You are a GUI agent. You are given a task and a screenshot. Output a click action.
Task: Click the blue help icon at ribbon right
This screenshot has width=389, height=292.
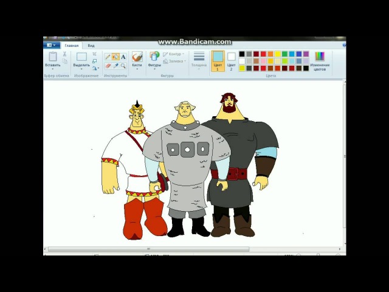click(344, 46)
